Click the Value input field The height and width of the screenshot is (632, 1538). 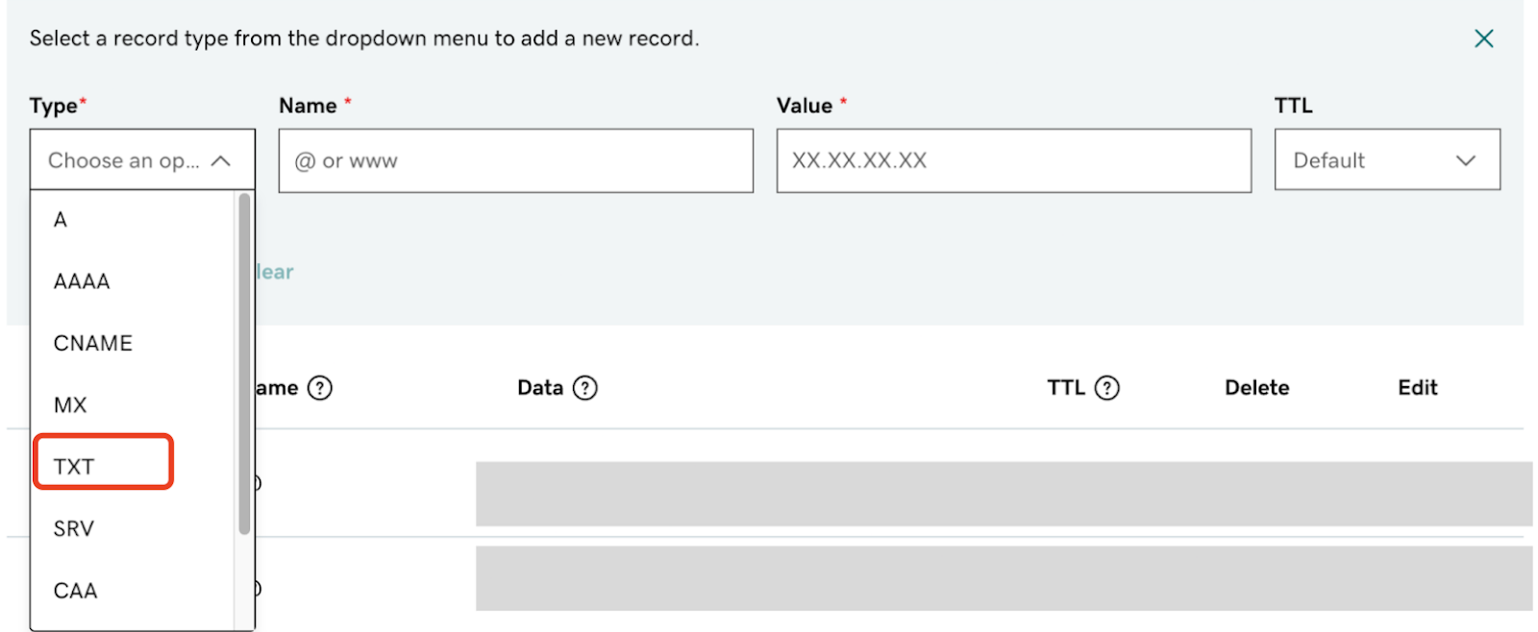[x=1014, y=160]
